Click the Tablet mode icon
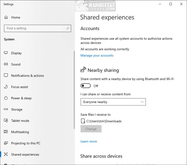The image size is (187, 165). click(x=6, y=121)
